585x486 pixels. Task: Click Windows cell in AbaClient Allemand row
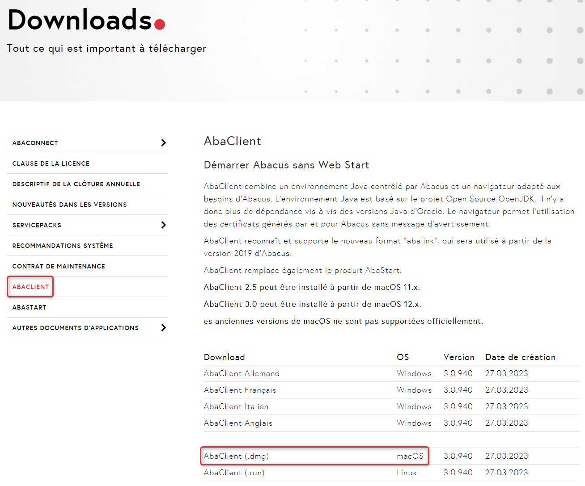pos(414,373)
